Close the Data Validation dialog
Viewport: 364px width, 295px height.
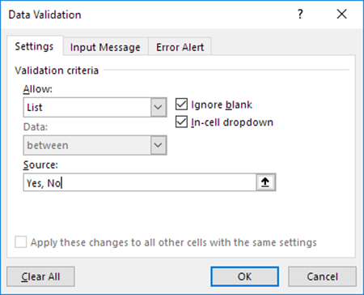click(341, 14)
